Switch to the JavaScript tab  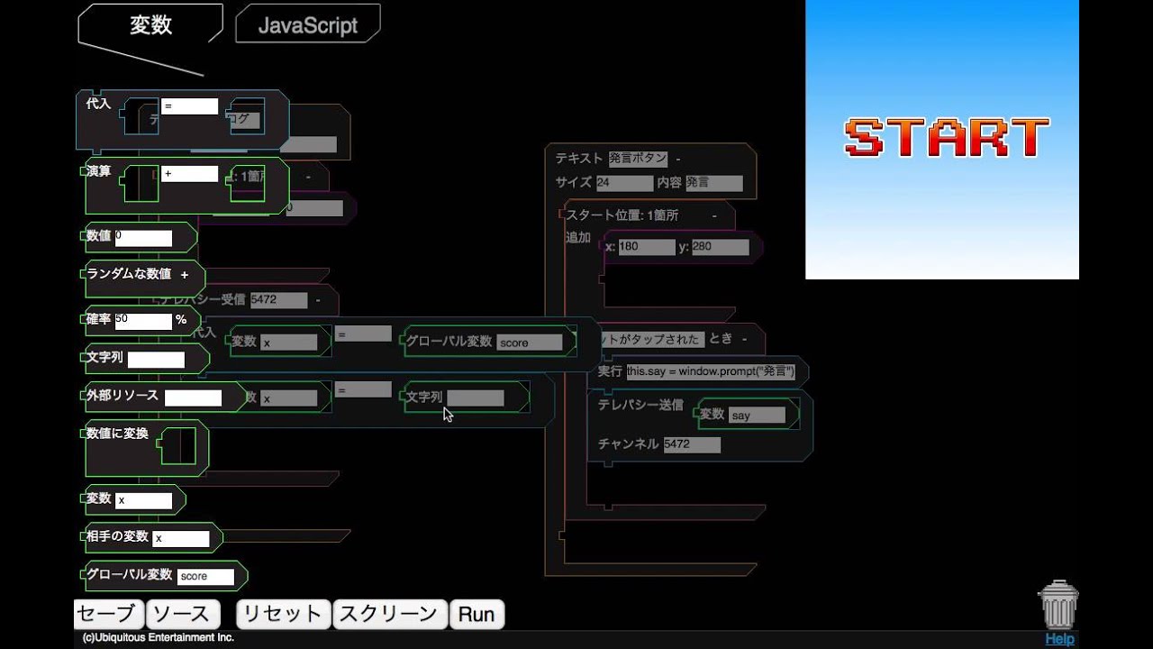[307, 25]
